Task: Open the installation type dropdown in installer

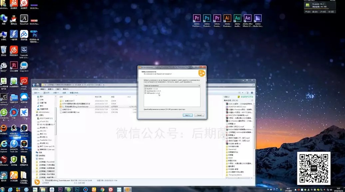Action: tap(172, 86)
